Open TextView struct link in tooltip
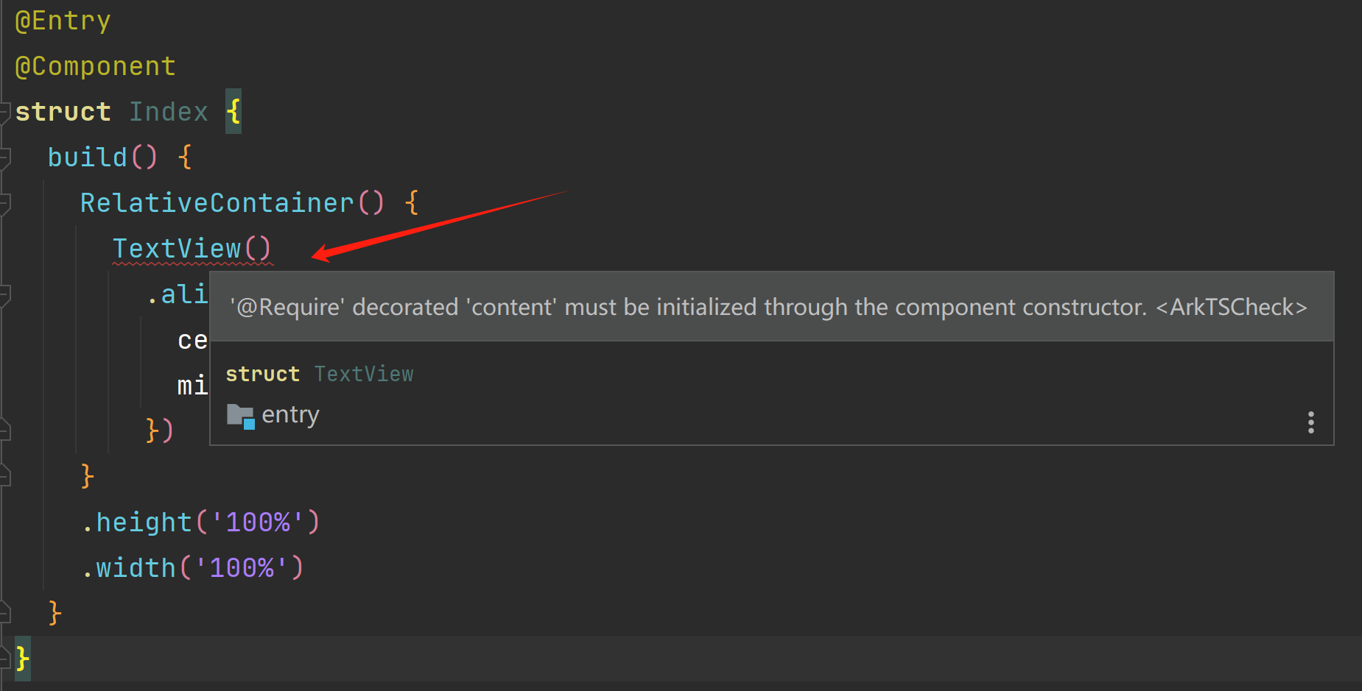 (x=364, y=374)
